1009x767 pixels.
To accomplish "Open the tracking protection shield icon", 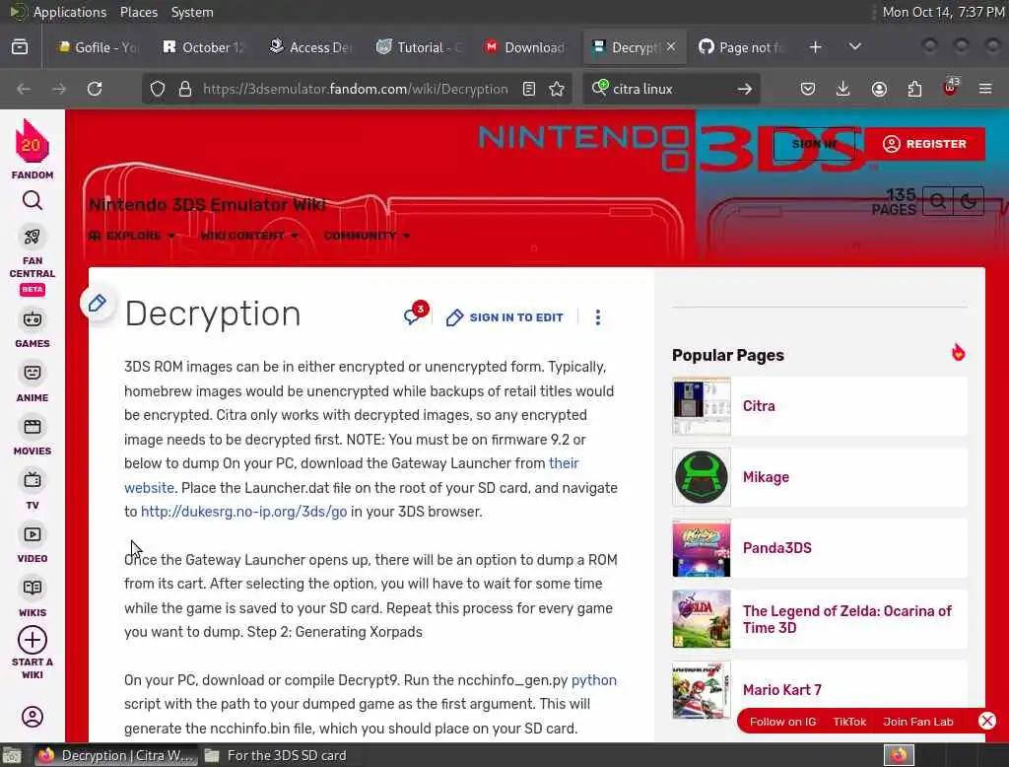I will pos(157,89).
